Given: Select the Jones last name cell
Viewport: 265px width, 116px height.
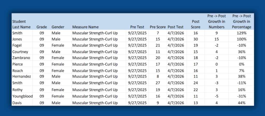Looking at the screenshot, I should point(17,39).
